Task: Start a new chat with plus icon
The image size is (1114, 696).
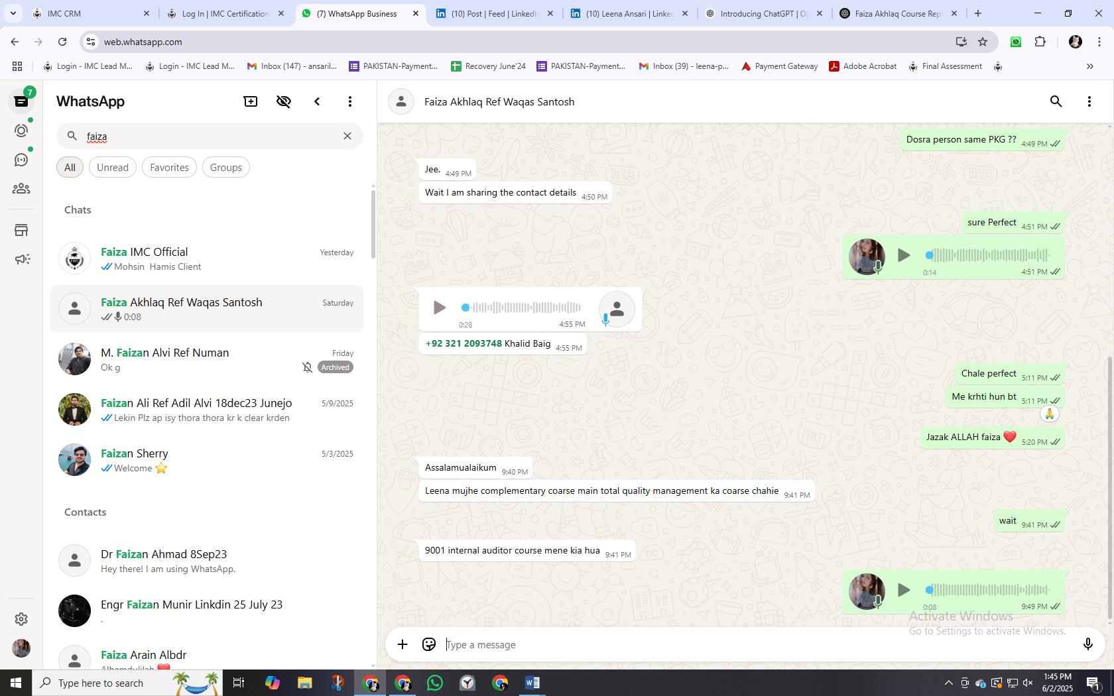Action: [251, 101]
